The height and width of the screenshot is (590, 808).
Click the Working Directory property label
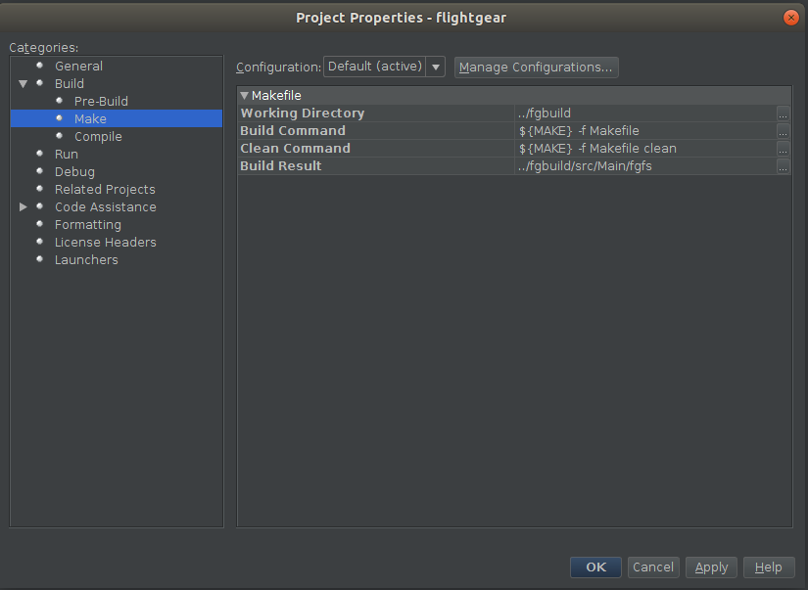[x=302, y=113]
